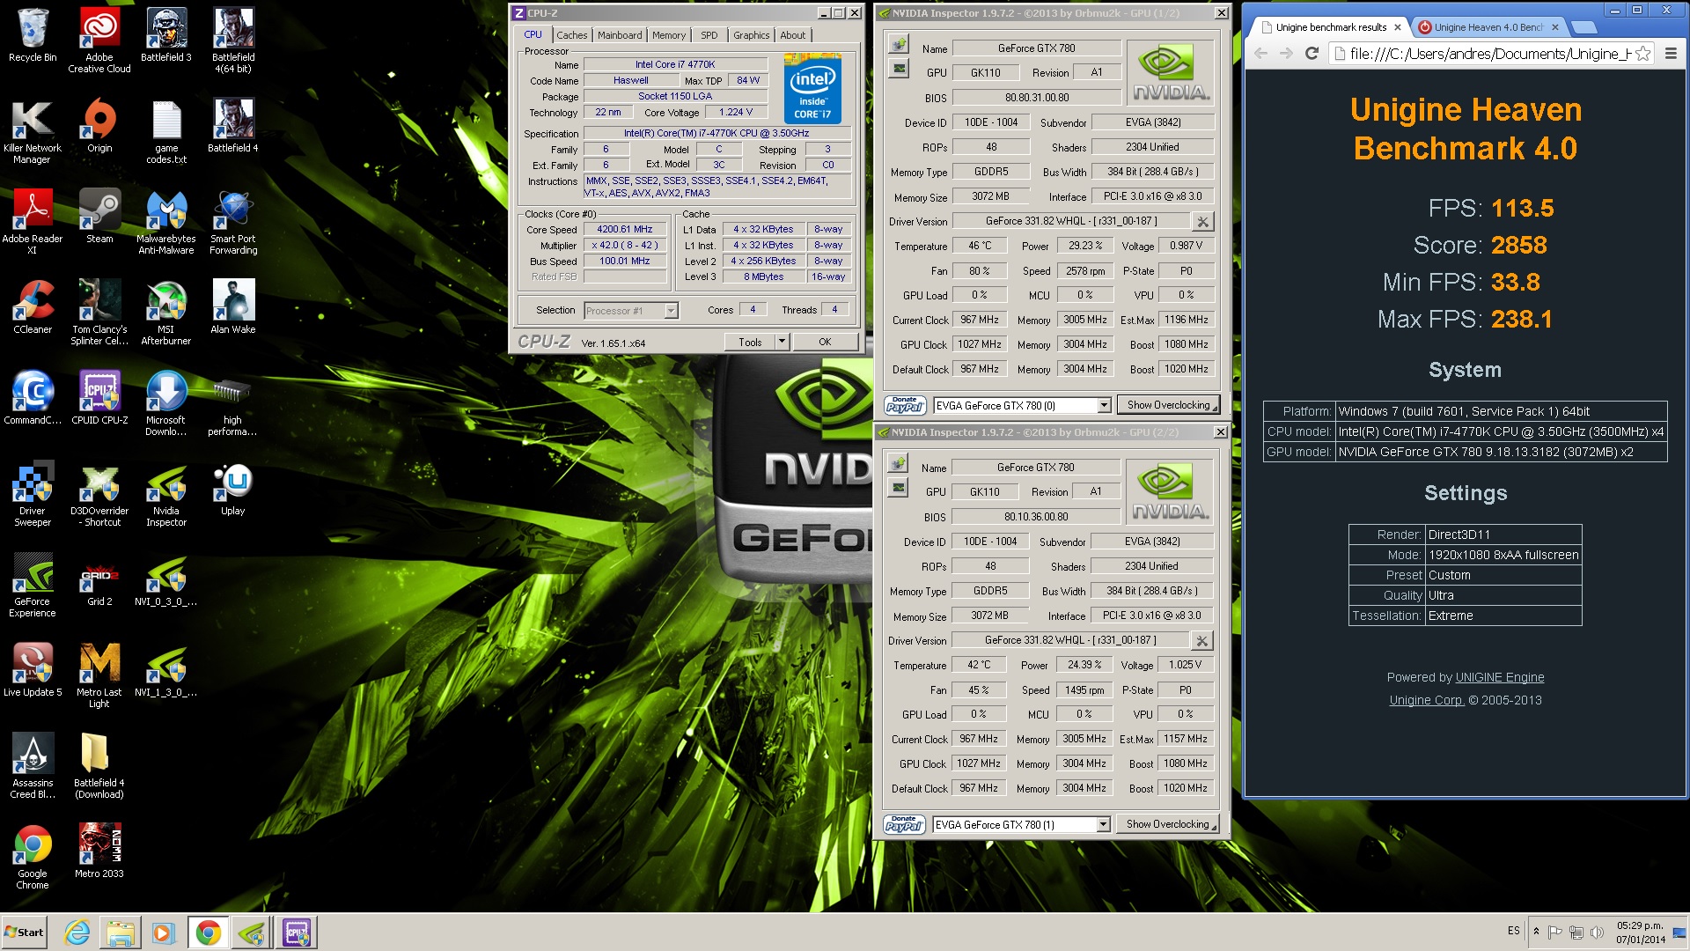Screen dimensions: 1690x951
Task: Show Overclocking in second Inspector window
Action: click(x=1167, y=824)
